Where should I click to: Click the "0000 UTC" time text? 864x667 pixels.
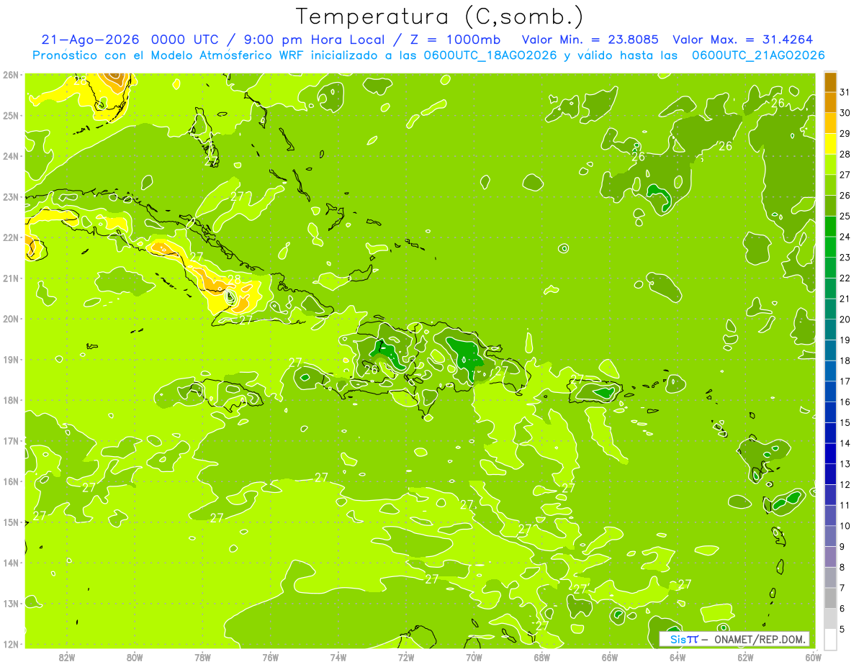[x=184, y=40]
